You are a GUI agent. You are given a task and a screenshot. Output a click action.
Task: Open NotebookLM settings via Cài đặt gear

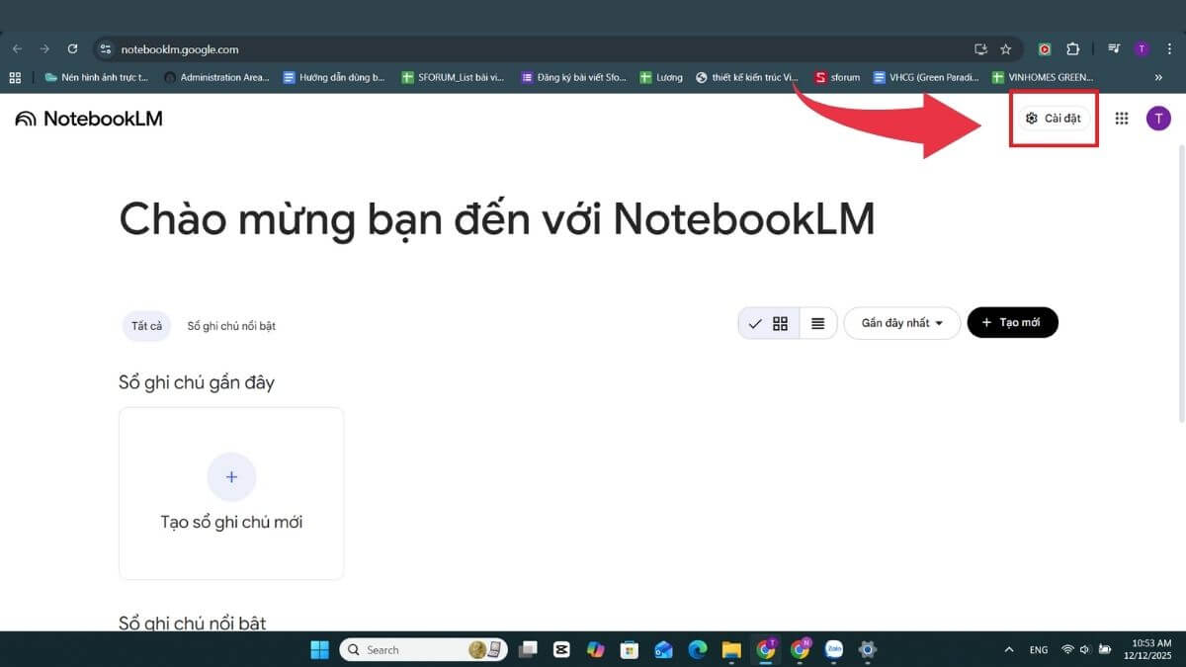point(1052,118)
